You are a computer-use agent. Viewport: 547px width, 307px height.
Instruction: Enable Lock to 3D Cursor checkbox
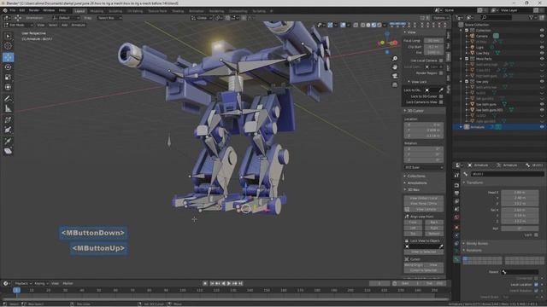[x=441, y=96]
